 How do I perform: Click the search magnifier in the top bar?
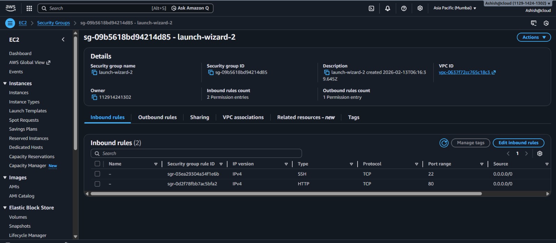(44, 8)
